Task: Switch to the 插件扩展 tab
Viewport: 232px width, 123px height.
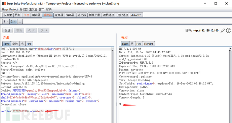Action: [94, 15]
